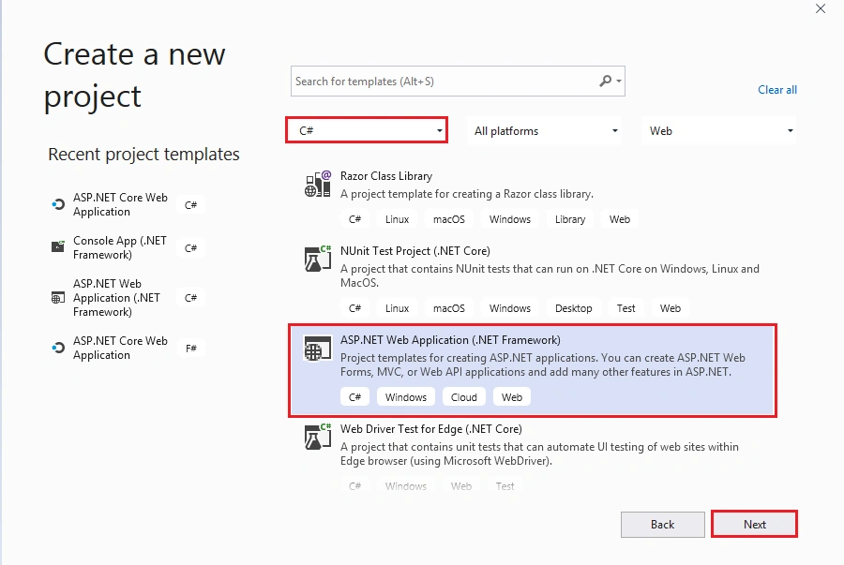Click Razor Class Library description text

(x=467, y=194)
